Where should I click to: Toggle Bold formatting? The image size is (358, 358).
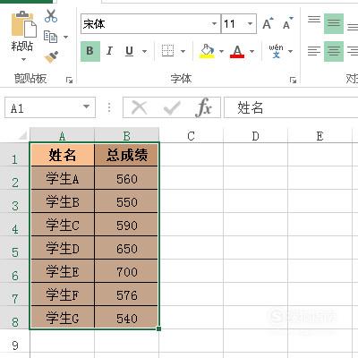pos(90,51)
